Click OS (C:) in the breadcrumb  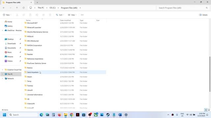[52, 8]
